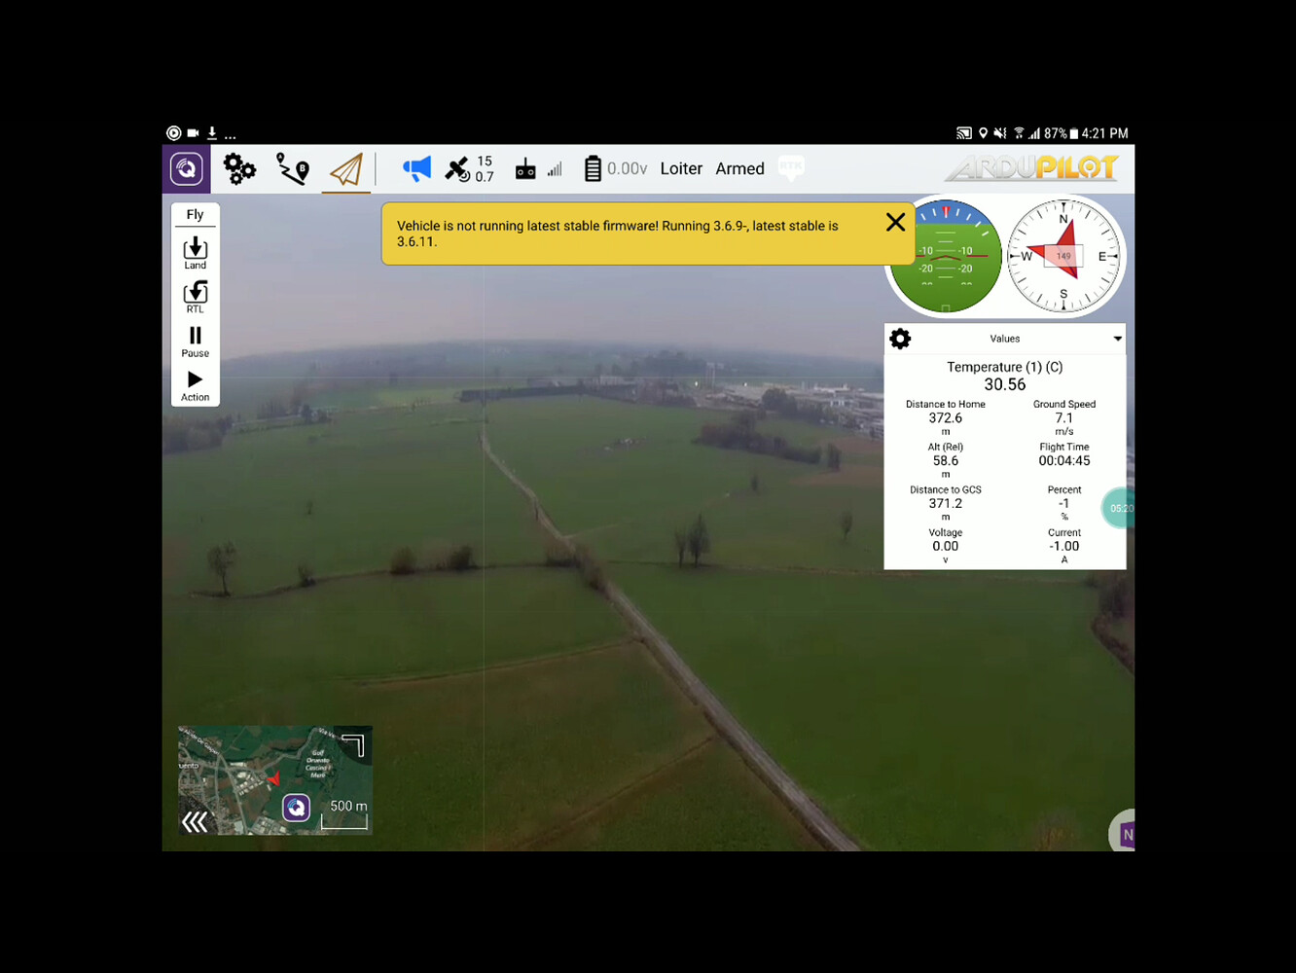Click the home marker icon on minimap
This screenshot has width=1296, height=973.
click(x=296, y=807)
